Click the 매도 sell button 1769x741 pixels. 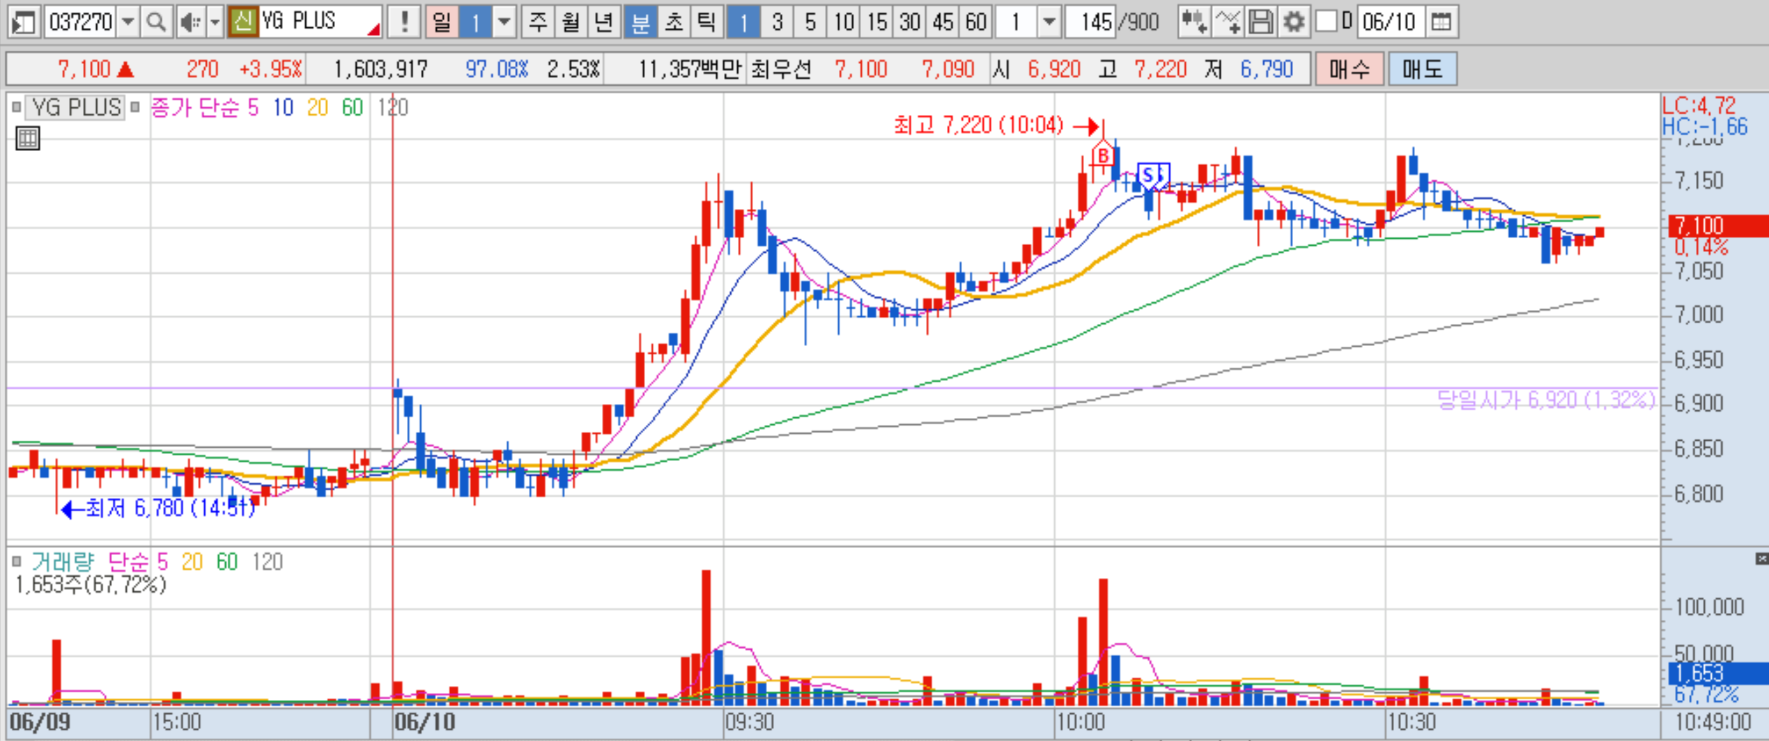click(1422, 69)
